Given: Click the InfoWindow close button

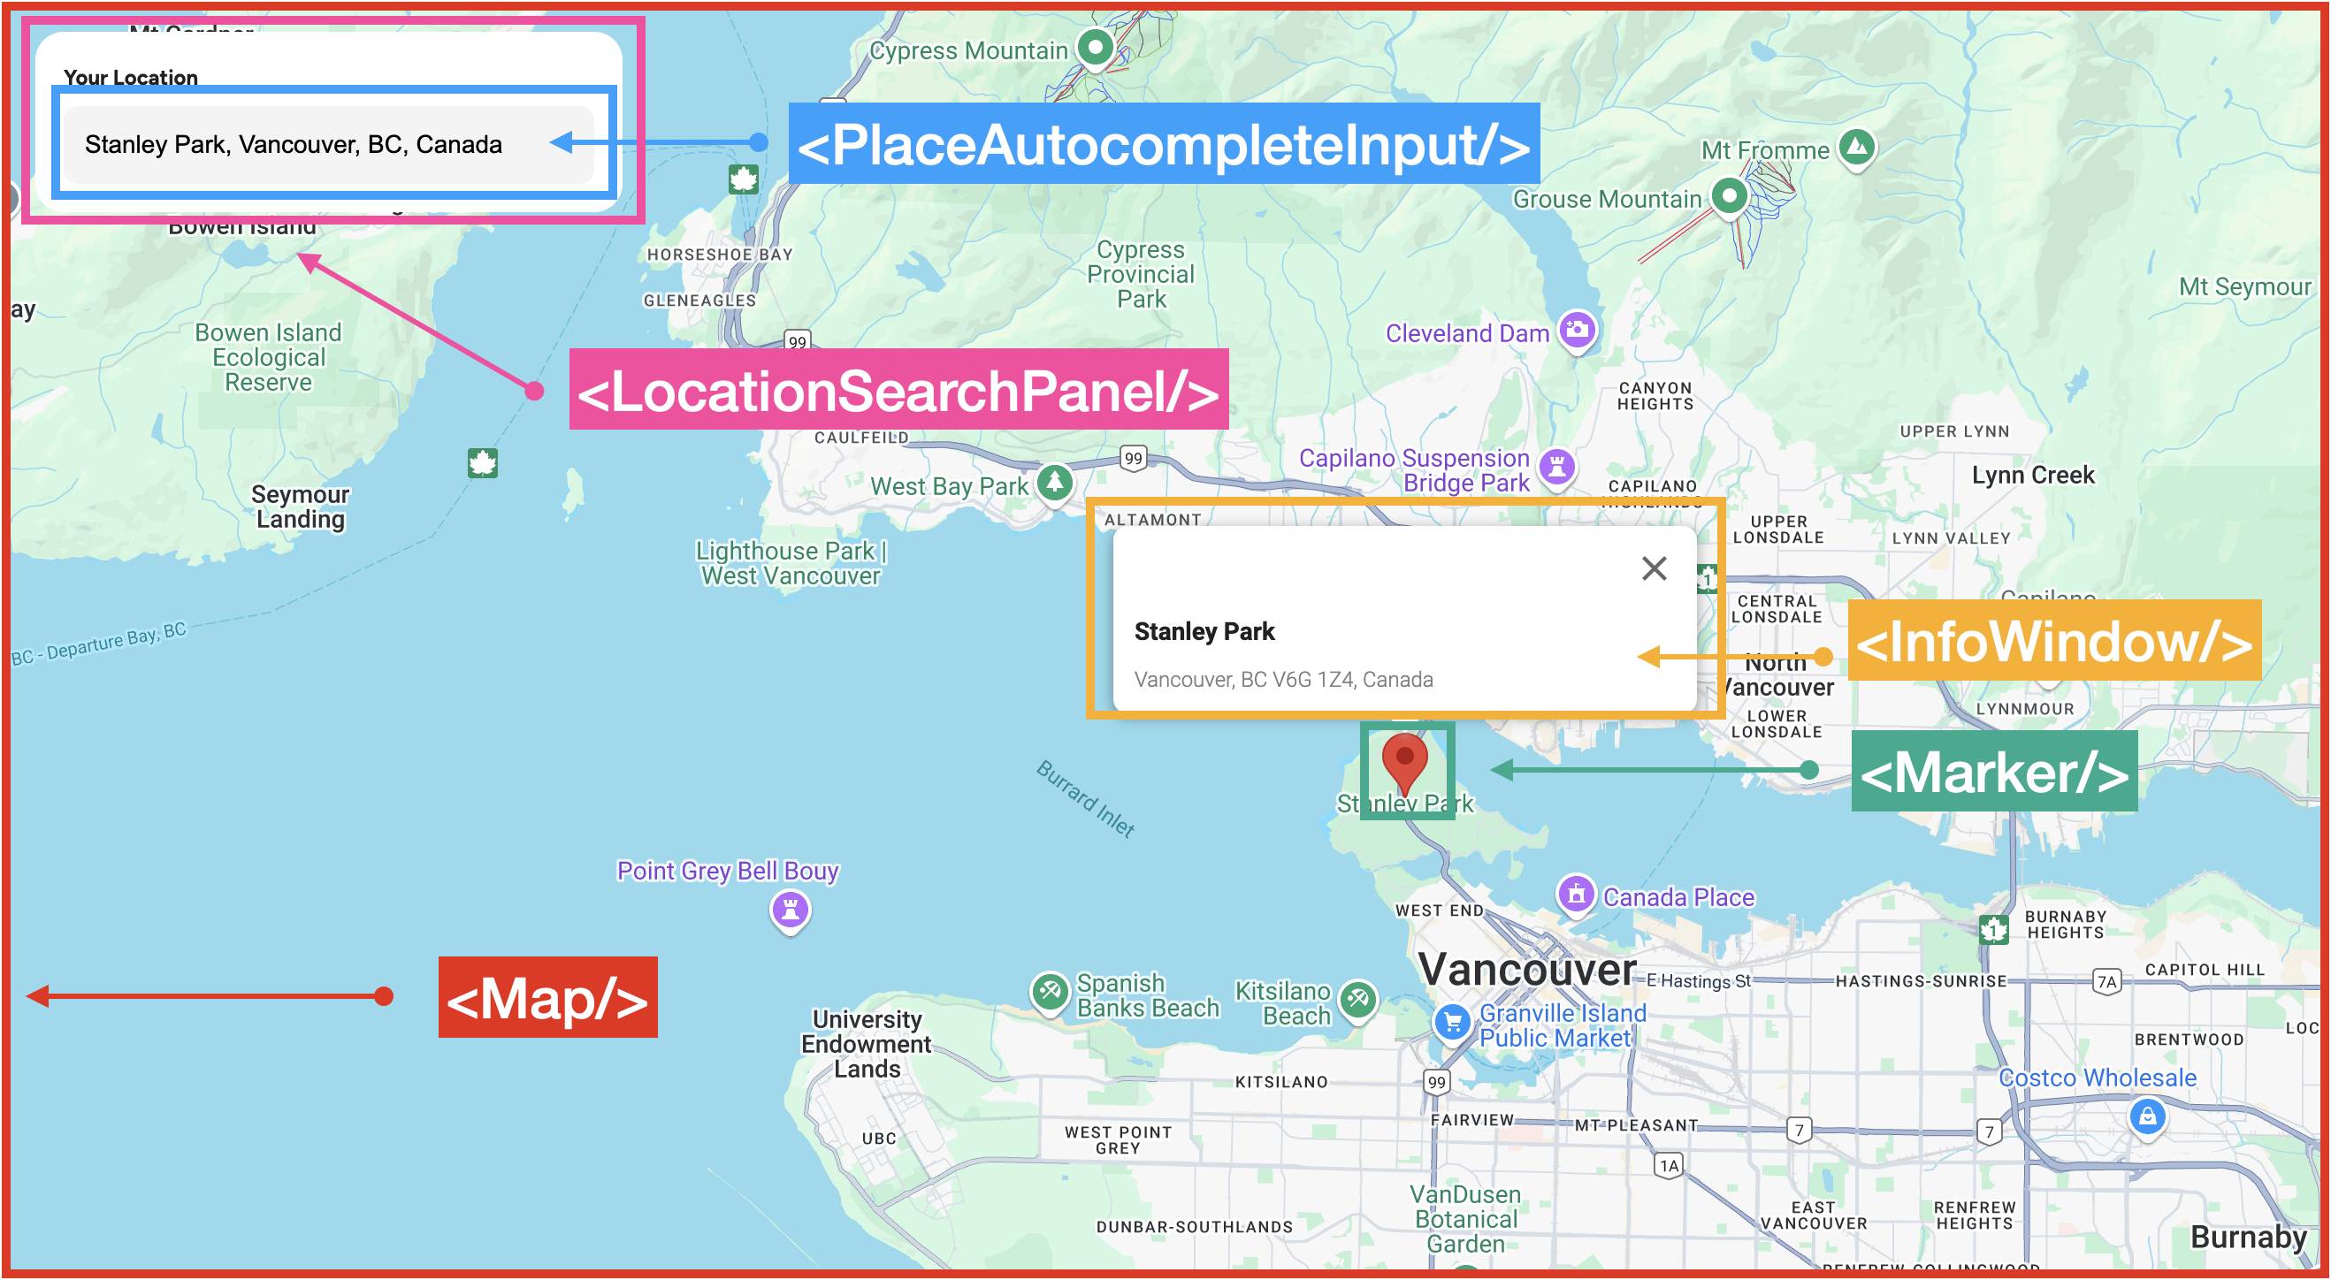Looking at the screenshot, I should 1655,569.
